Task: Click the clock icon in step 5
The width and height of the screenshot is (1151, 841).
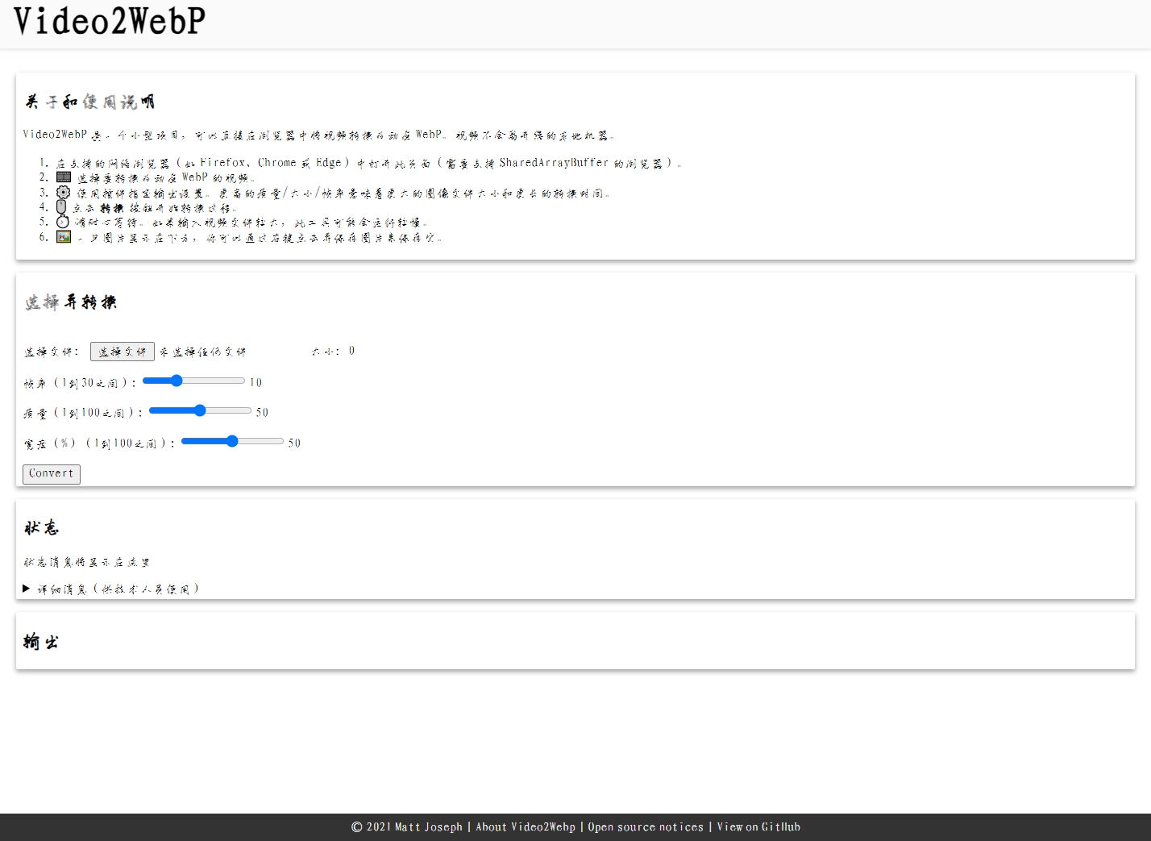Action: click(63, 222)
